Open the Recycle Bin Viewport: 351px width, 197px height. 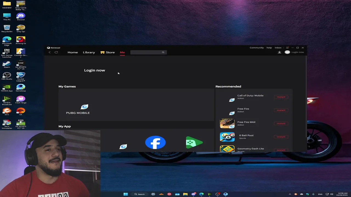click(x=7, y=28)
